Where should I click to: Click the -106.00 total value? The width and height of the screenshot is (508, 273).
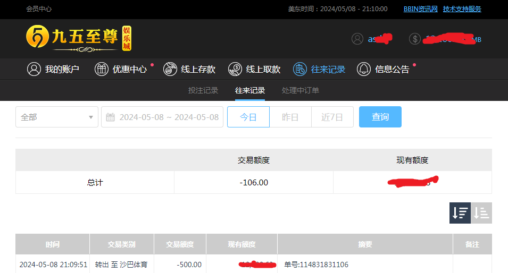254,182
